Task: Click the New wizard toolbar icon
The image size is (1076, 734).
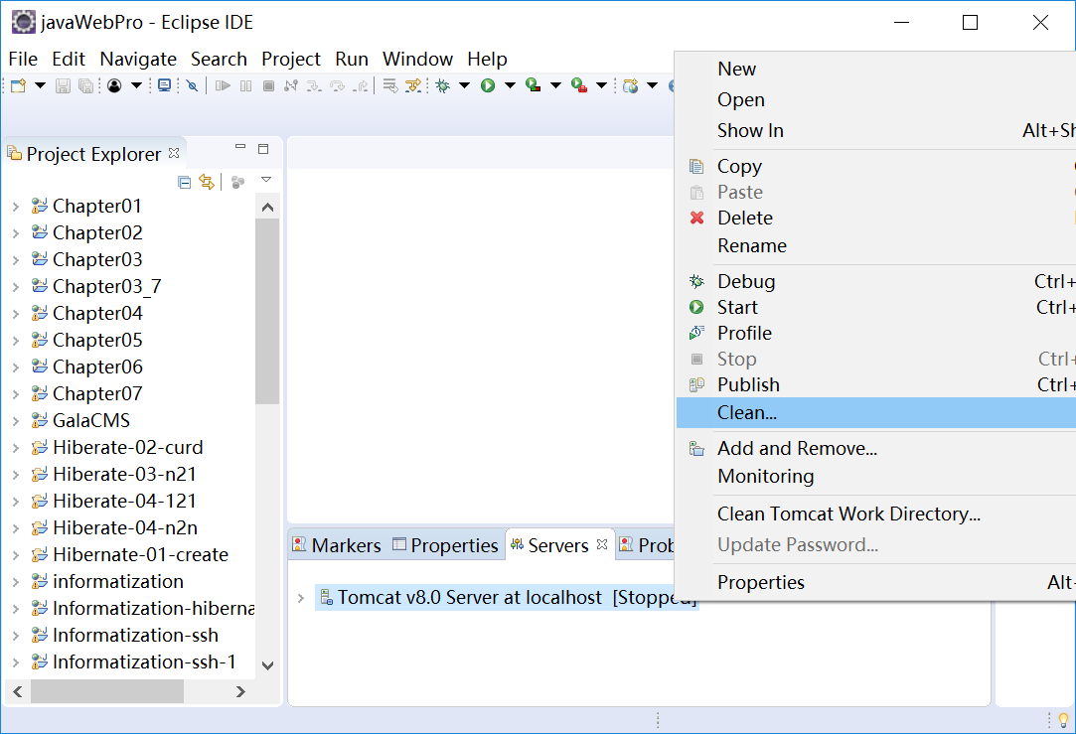Action: [x=19, y=85]
